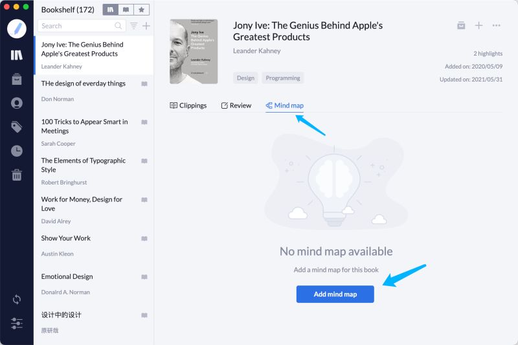Click author Robert Bringhurst in list
The image size is (518, 345).
pos(63,183)
